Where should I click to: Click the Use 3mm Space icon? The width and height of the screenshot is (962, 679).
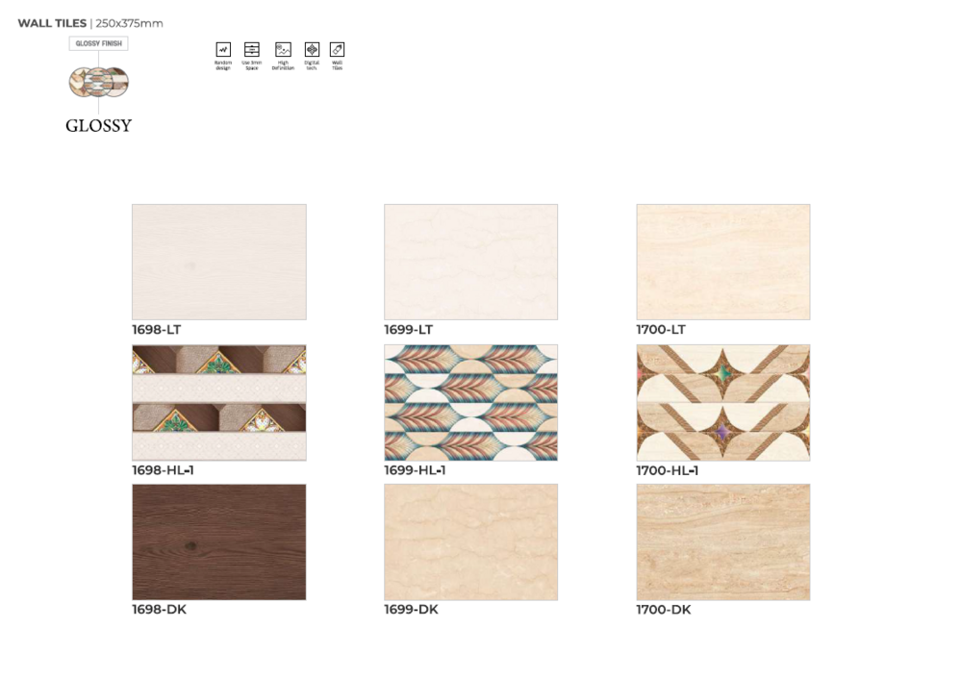251,50
